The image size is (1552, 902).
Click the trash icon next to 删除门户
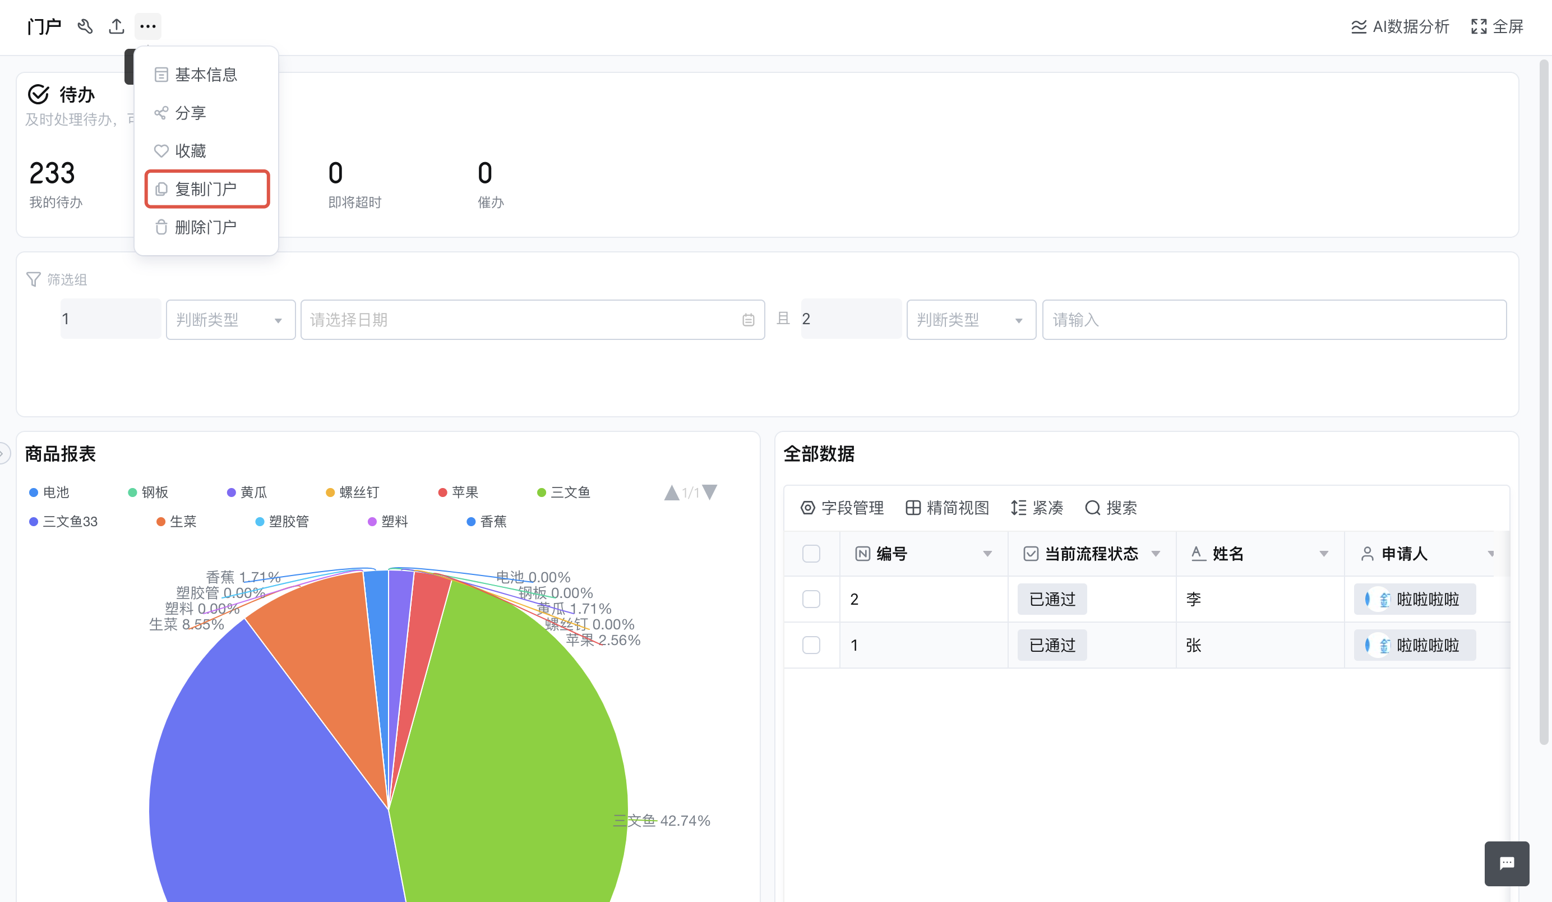(161, 227)
